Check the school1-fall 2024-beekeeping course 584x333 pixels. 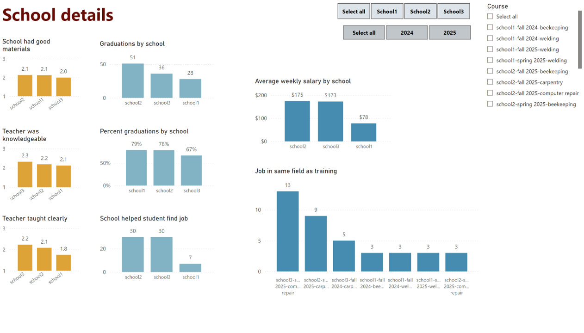click(490, 27)
